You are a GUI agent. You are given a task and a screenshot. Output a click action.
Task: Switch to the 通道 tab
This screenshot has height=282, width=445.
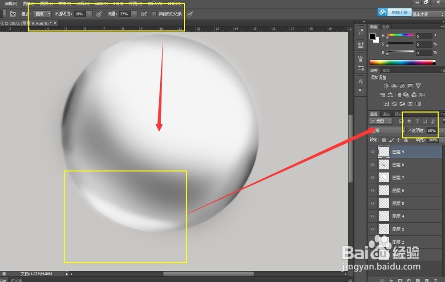coord(386,114)
